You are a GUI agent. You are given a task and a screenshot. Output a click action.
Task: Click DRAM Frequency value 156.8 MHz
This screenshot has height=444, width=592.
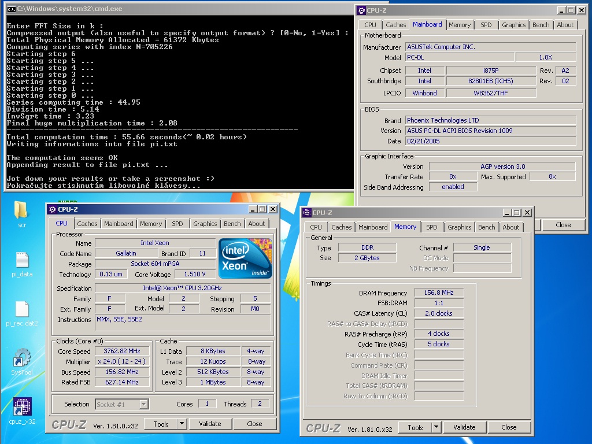click(439, 293)
